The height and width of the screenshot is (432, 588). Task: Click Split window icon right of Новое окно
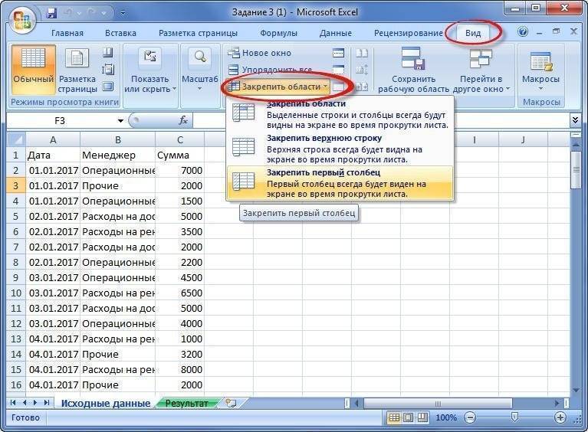[339, 53]
